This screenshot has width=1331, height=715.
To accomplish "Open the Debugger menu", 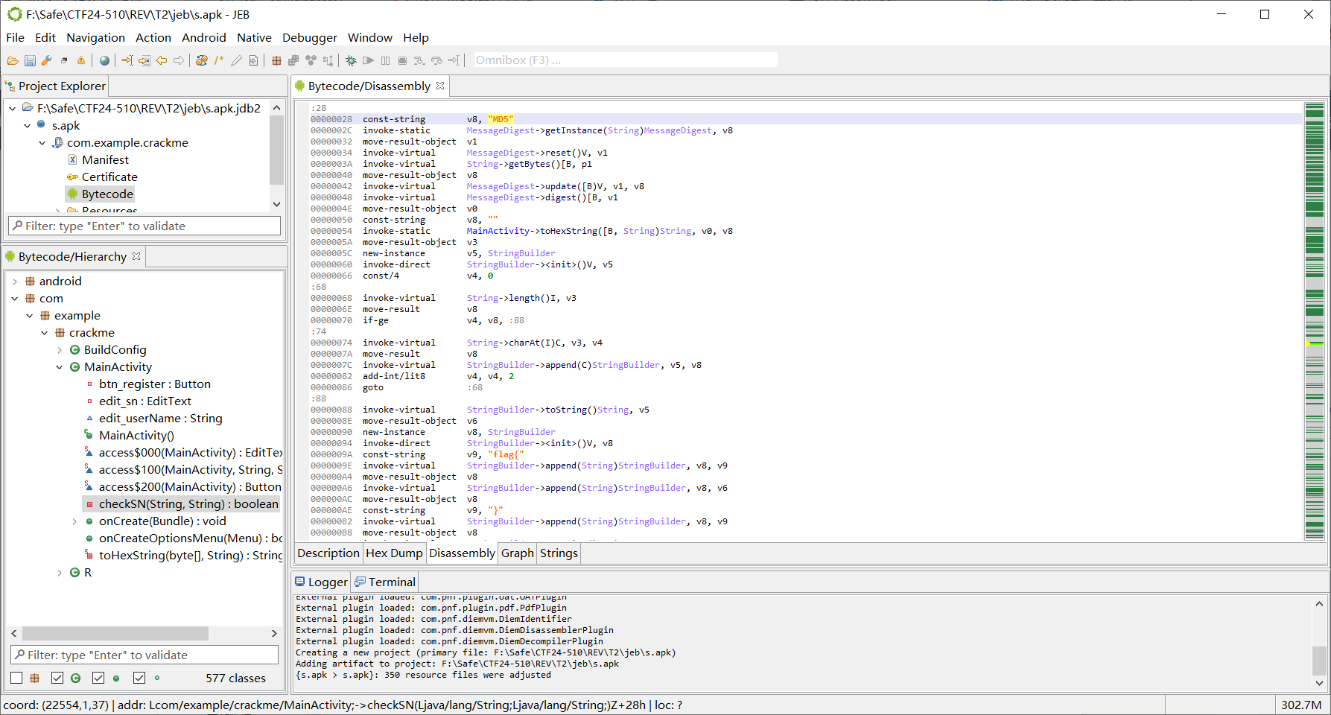I will (310, 38).
